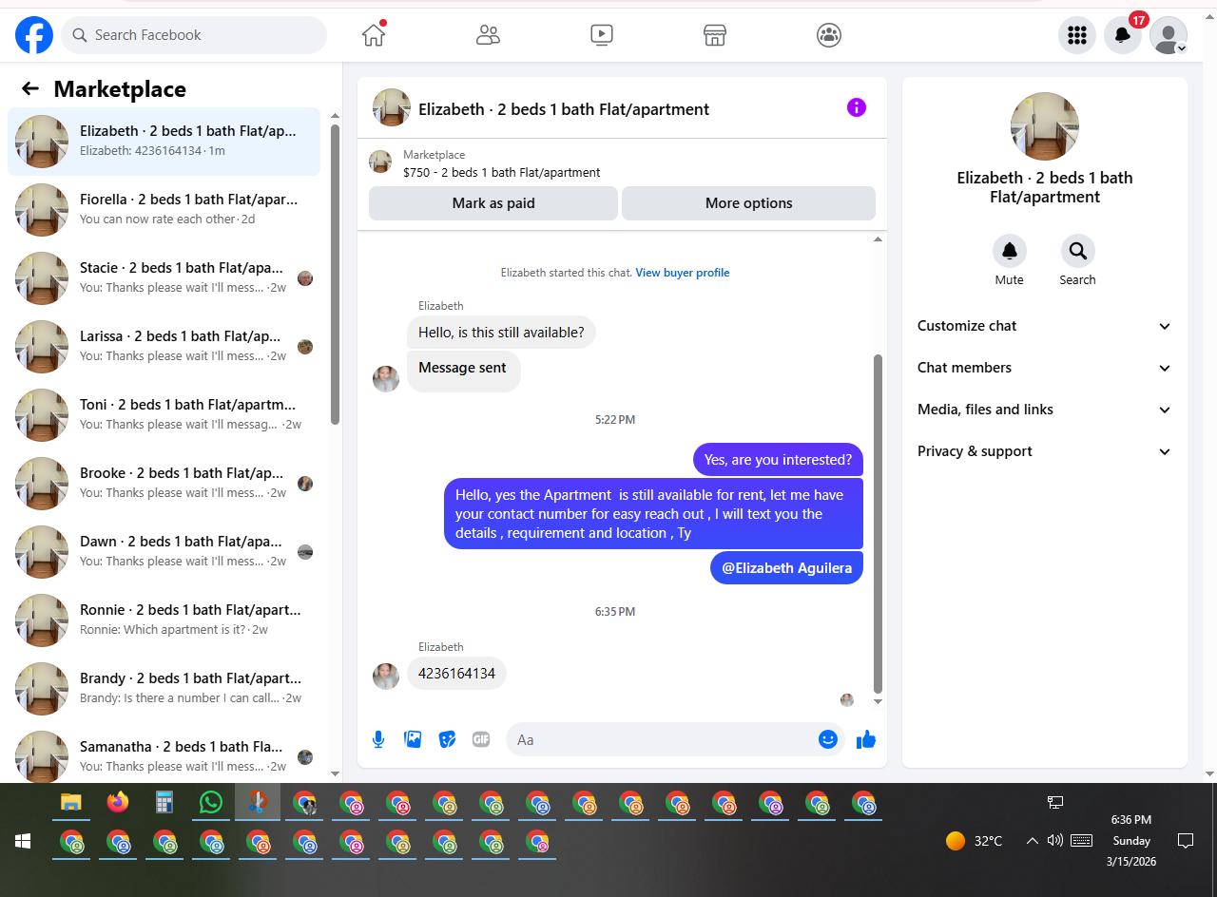Image resolution: width=1217 pixels, height=897 pixels.
Task: Open the Friends icon in top navigation
Action: click(x=488, y=35)
